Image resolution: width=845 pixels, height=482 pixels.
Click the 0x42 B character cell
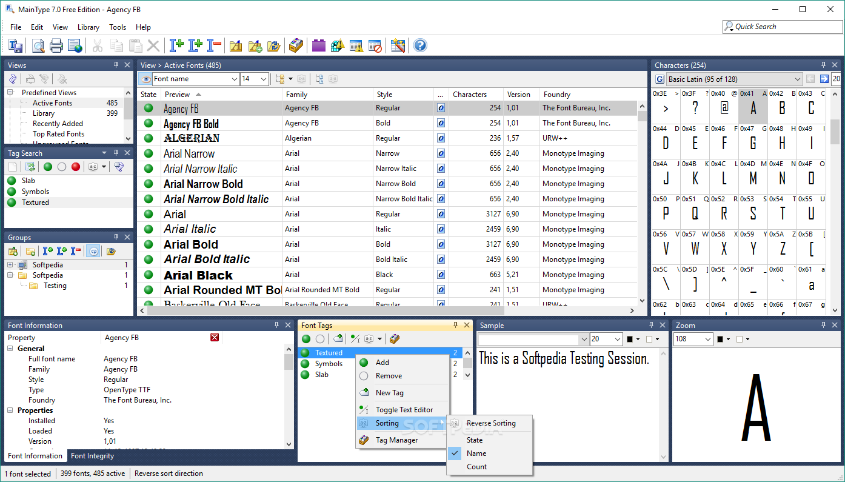(x=782, y=106)
